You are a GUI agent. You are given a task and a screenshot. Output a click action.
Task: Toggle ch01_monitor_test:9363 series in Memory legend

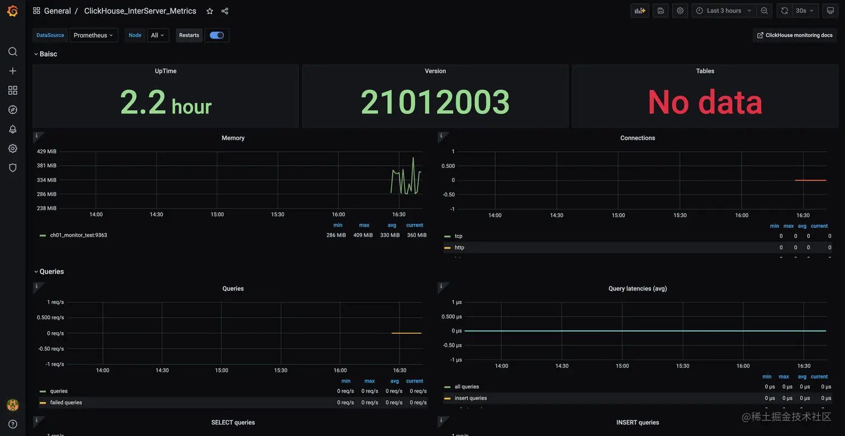tap(78, 236)
